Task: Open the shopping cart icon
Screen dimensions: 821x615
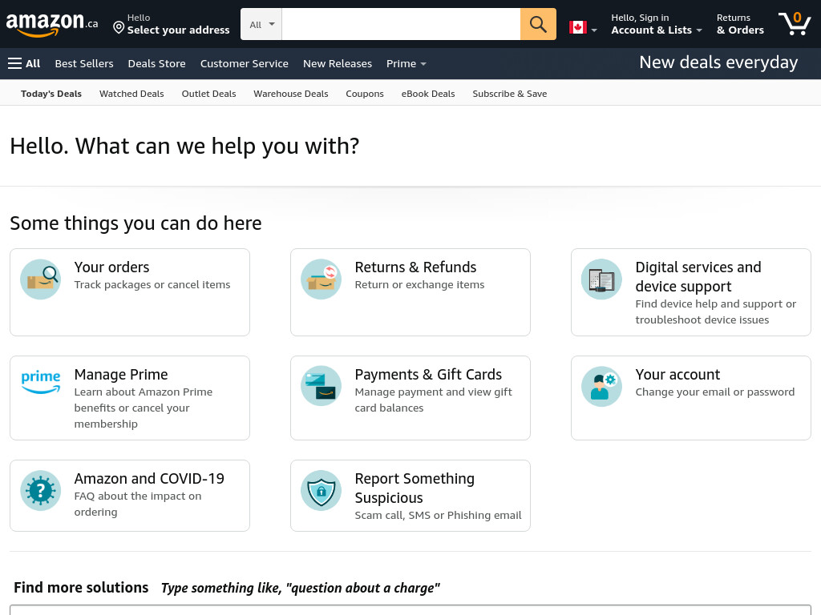Action: pyautogui.click(x=795, y=23)
